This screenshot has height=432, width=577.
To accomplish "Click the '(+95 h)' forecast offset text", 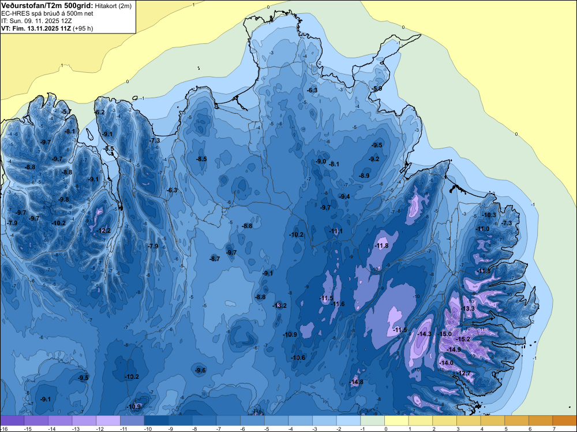I will coord(83,28).
